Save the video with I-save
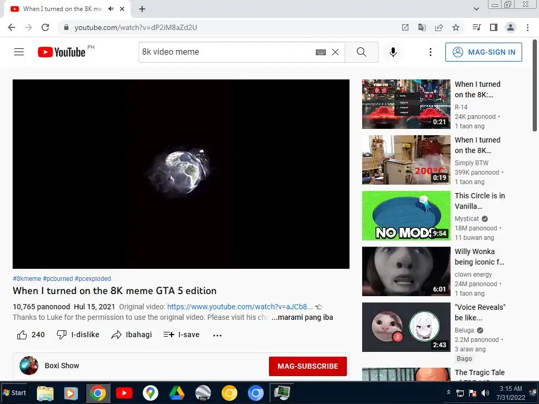This screenshot has width=539, height=404. click(x=182, y=335)
